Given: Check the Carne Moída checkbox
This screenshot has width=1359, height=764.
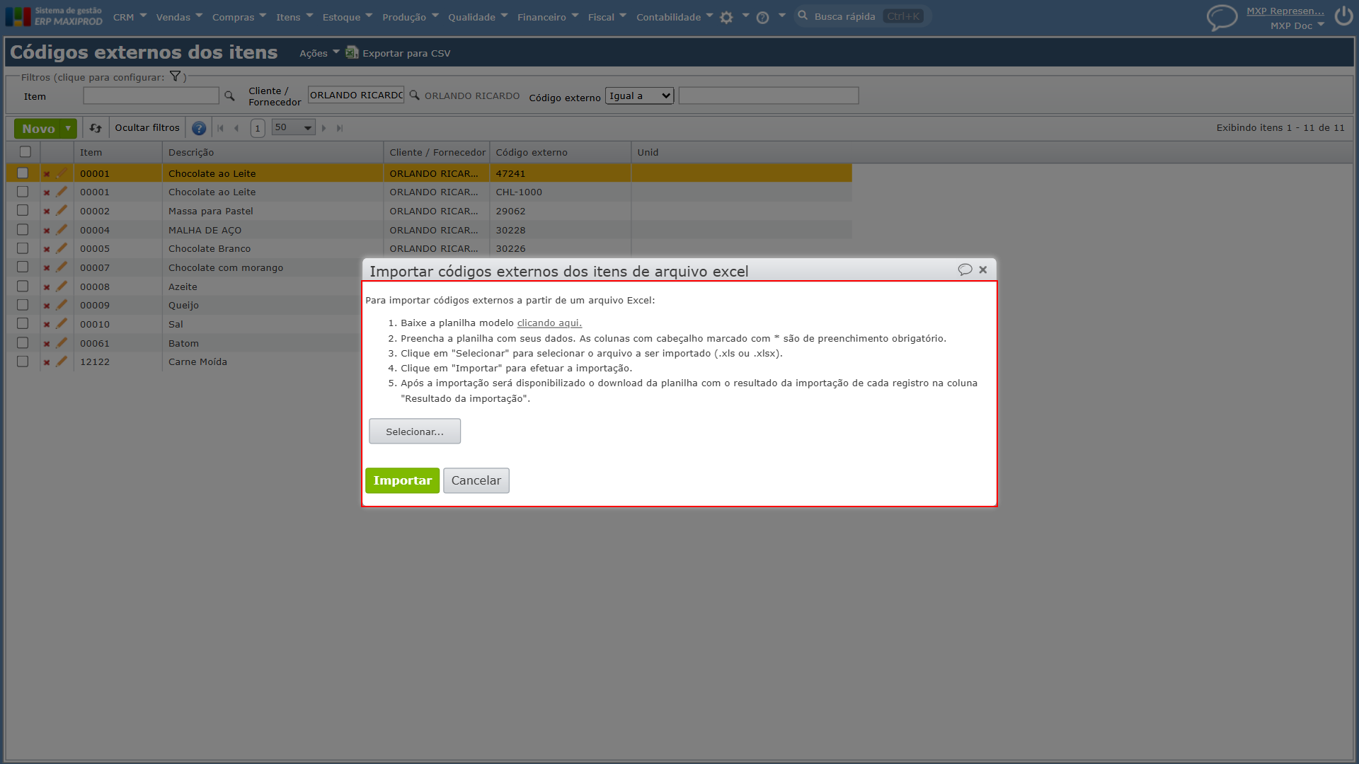Looking at the screenshot, I should click(23, 361).
